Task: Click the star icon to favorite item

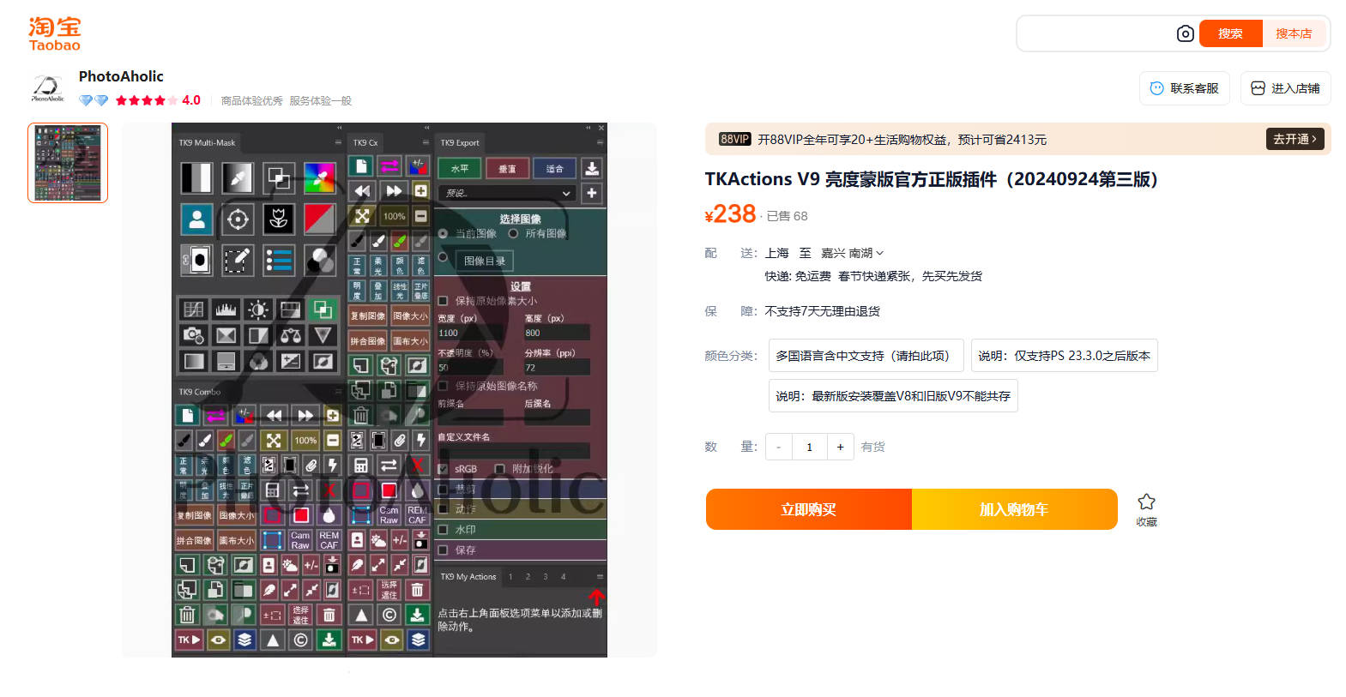Action: (1146, 502)
